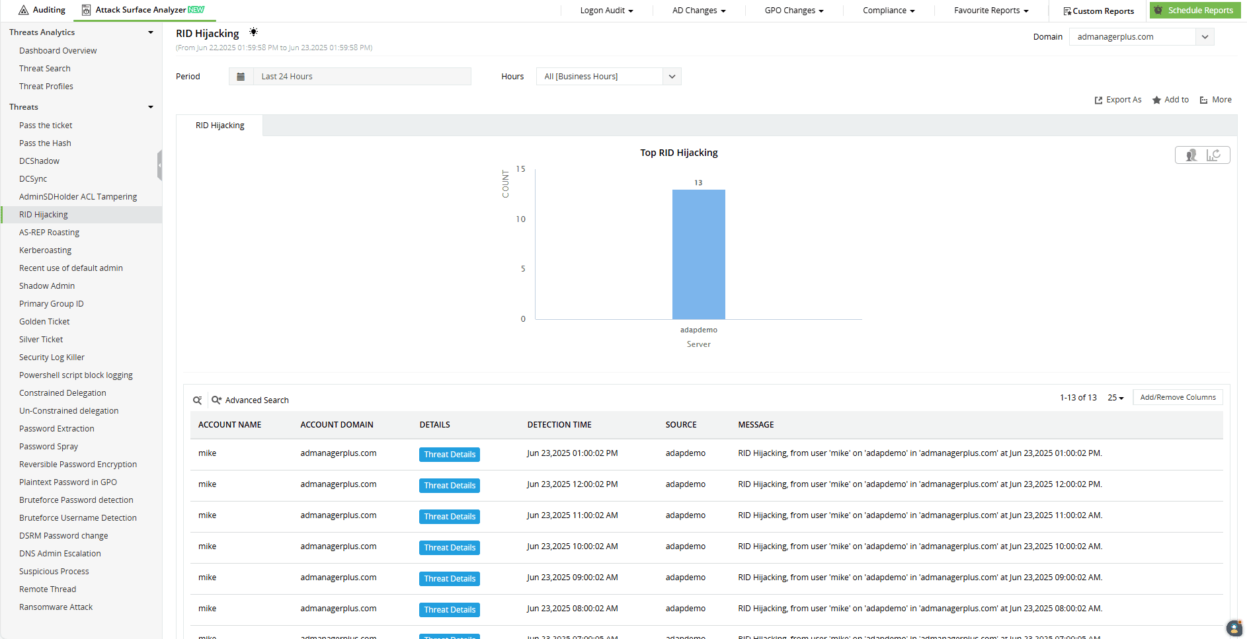
Task: Open Threat Details for the 11:00:02 AM detection
Action: 450,517
